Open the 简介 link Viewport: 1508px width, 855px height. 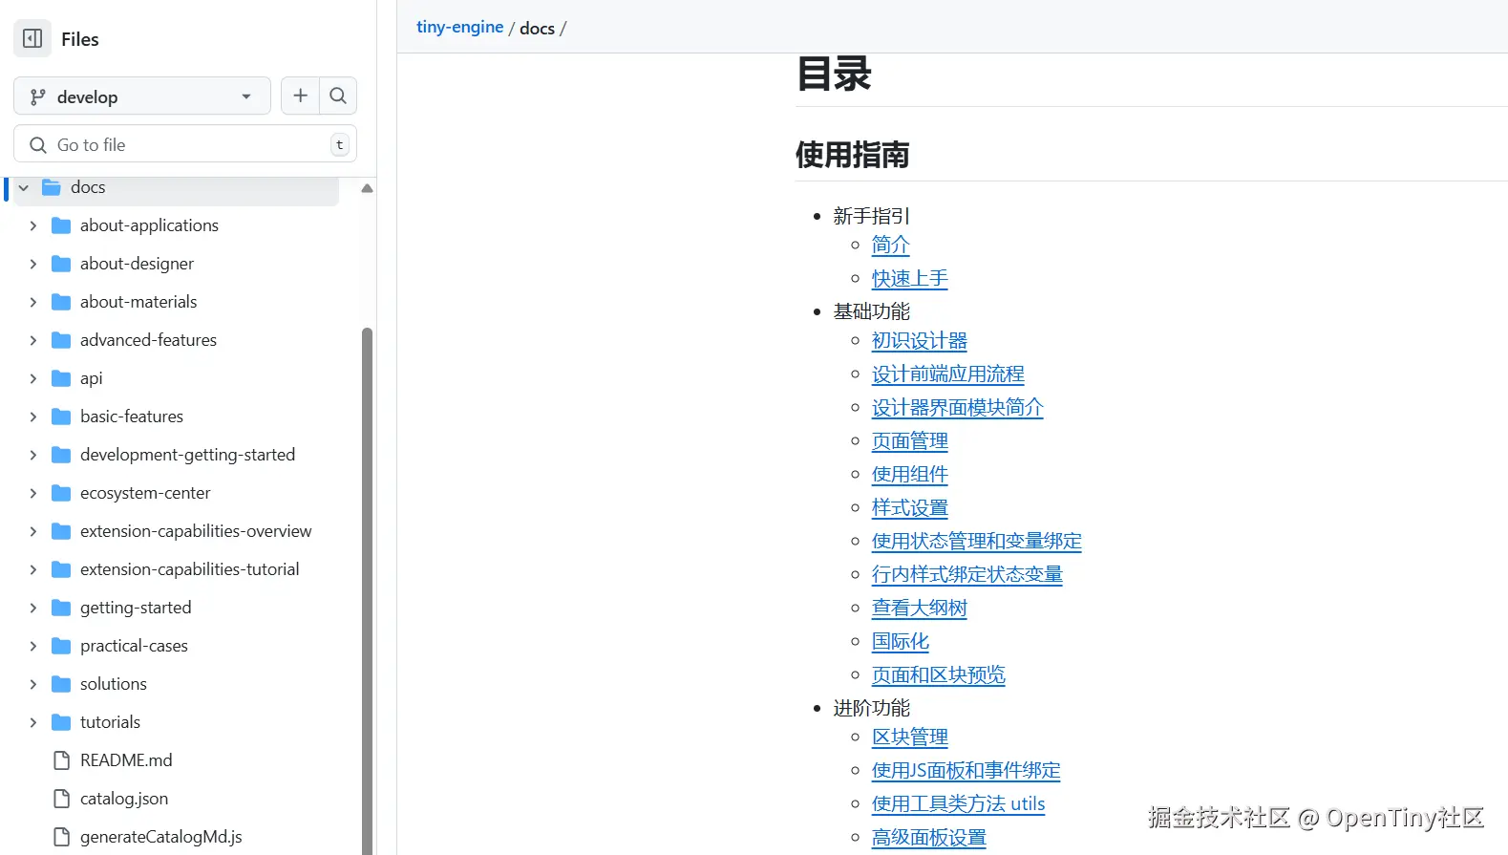coord(890,245)
